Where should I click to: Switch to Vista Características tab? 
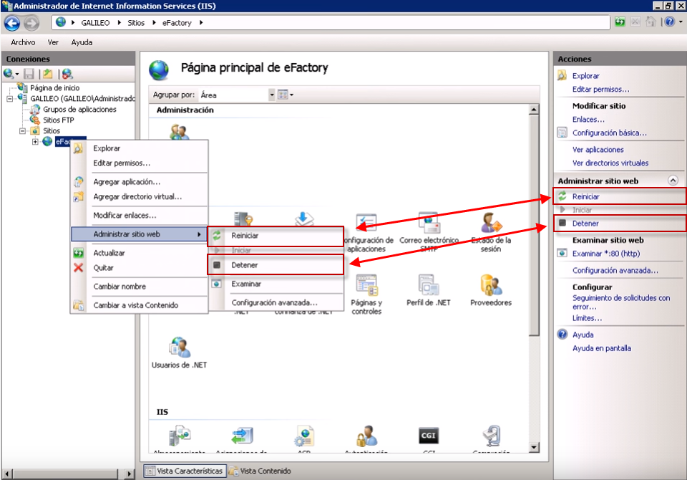tap(185, 471)
